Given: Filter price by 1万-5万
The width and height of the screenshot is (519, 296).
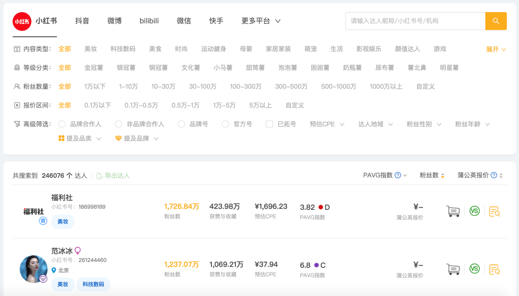Looking at the screenshot, I should (224, 105).
